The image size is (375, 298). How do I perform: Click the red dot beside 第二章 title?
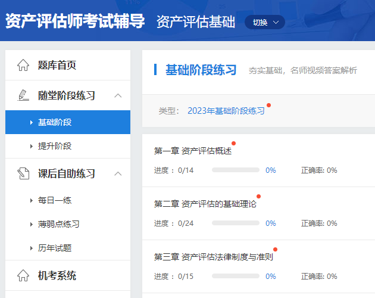pyautogui.click(x=258, y=196)
